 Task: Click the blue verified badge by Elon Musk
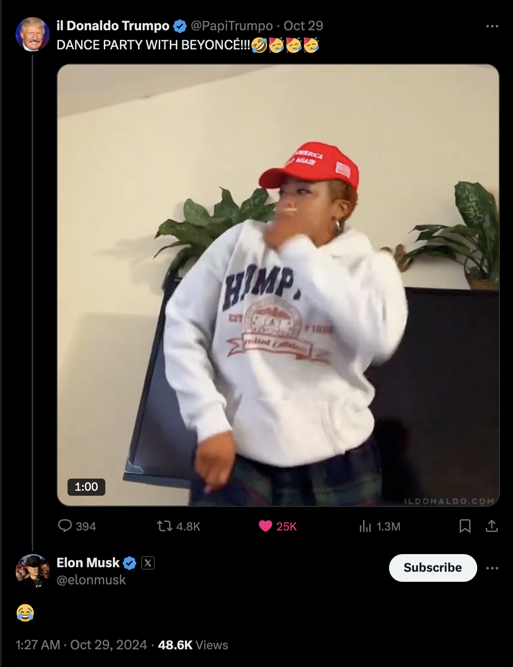tap(130, 563)
